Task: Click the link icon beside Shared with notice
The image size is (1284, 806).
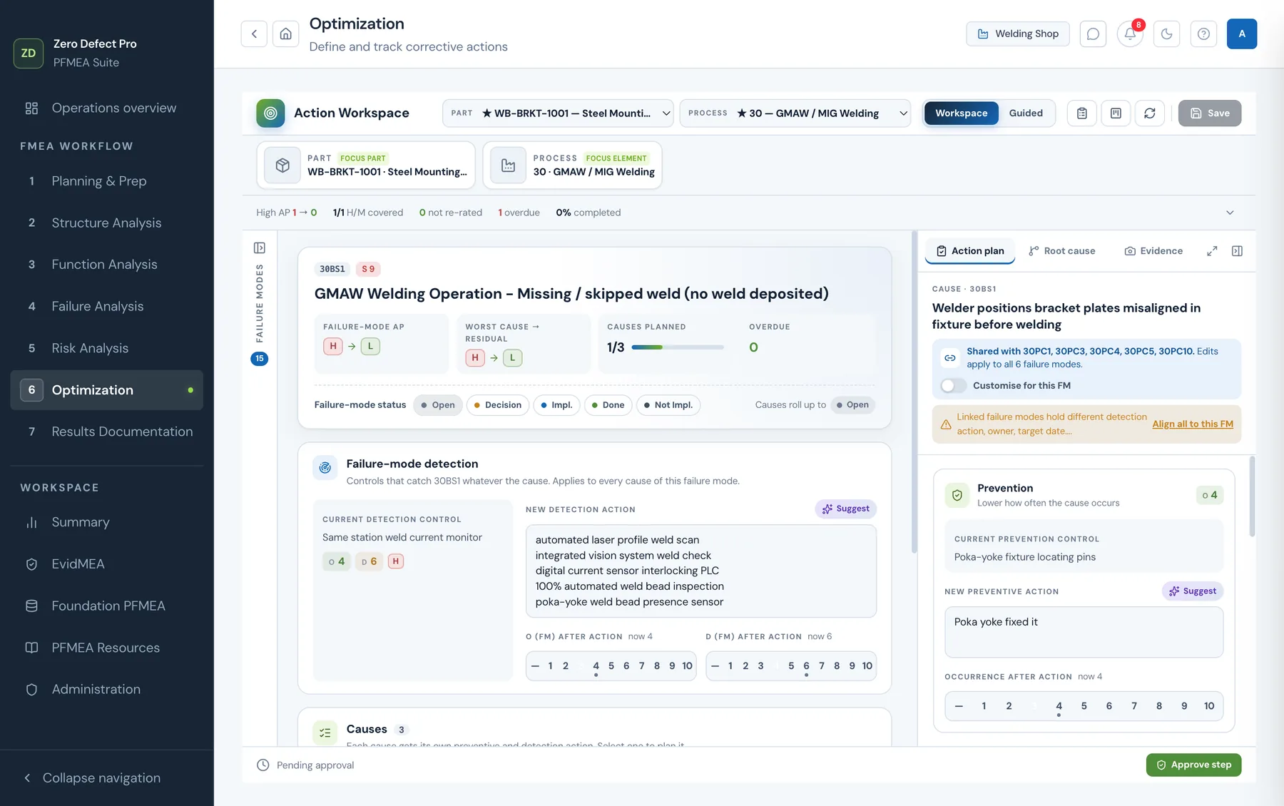Action: coord(950,357)
